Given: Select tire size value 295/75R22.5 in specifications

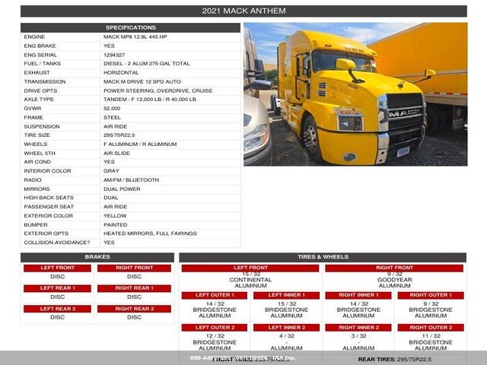Looking at the screenshot, I should click(x=119, y=135).
